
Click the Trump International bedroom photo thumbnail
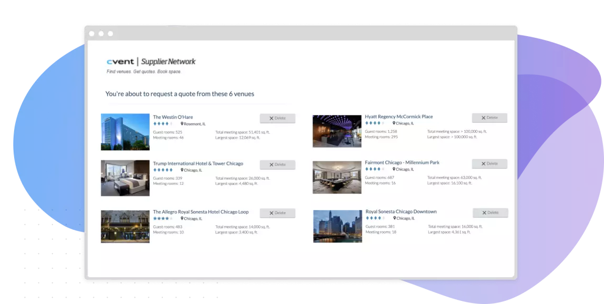[x=125, y=178]
